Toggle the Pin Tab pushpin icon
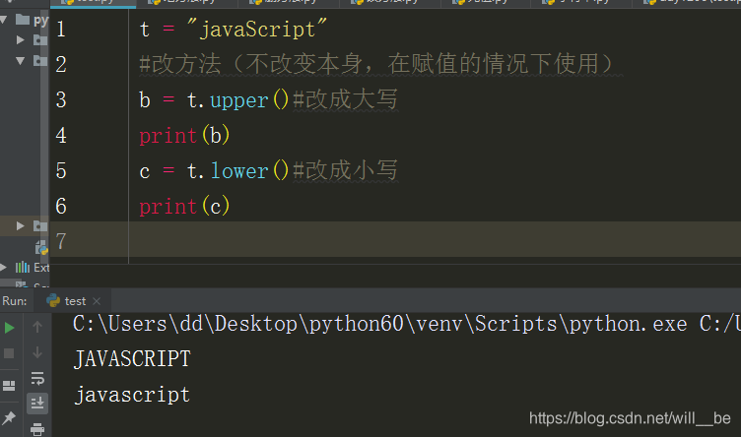The height and width of the screenshot is (437, 741). pyautogui.click(x=9, y=417)
